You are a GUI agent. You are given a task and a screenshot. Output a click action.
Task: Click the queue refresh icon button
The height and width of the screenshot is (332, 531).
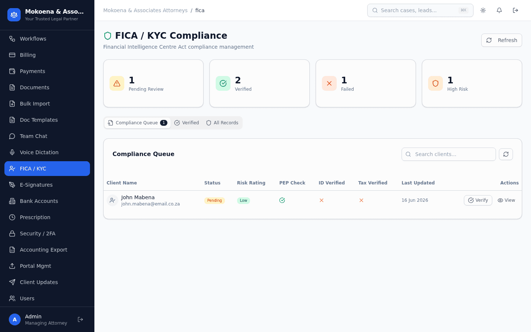(x=506, y=154)
